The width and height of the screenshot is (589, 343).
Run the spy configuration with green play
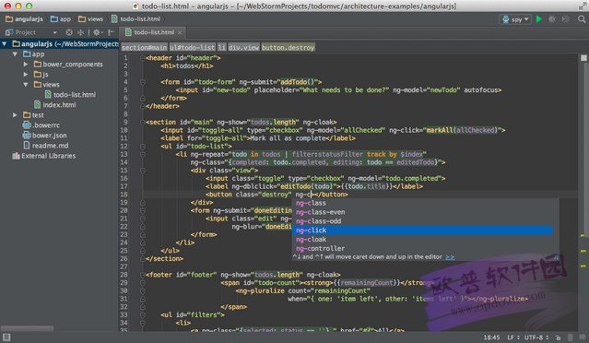(x=539, y=19)
